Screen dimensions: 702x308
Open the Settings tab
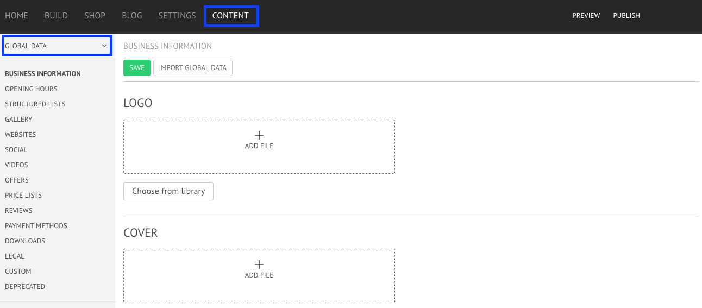[x=177, y=16]
